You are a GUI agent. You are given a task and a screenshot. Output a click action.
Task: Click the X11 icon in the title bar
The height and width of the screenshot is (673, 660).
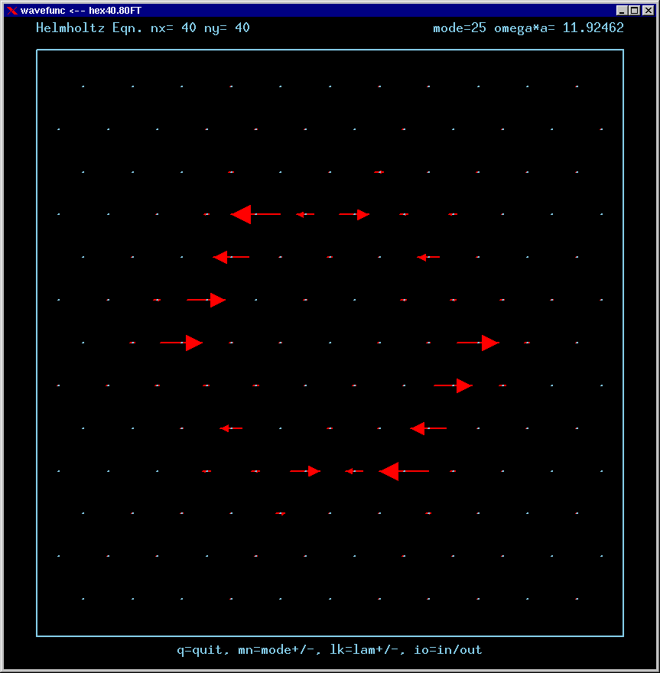(12, 10)
